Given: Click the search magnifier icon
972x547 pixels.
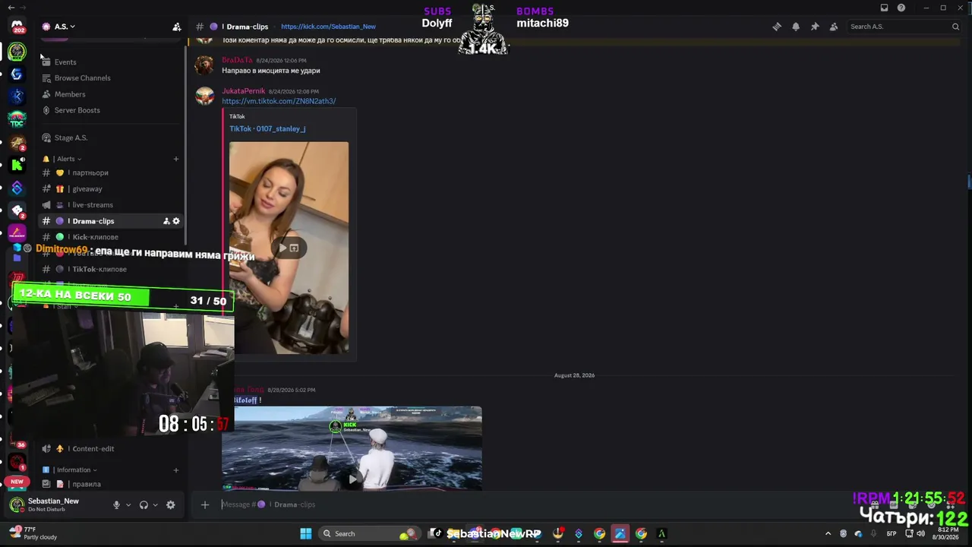Looking at the screenshot, I should (955, 27).
